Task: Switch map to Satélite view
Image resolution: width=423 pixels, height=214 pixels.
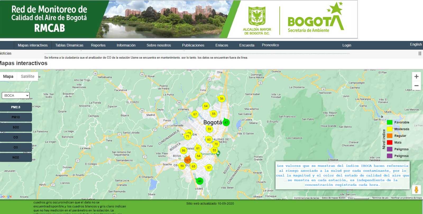Action: 27,76
